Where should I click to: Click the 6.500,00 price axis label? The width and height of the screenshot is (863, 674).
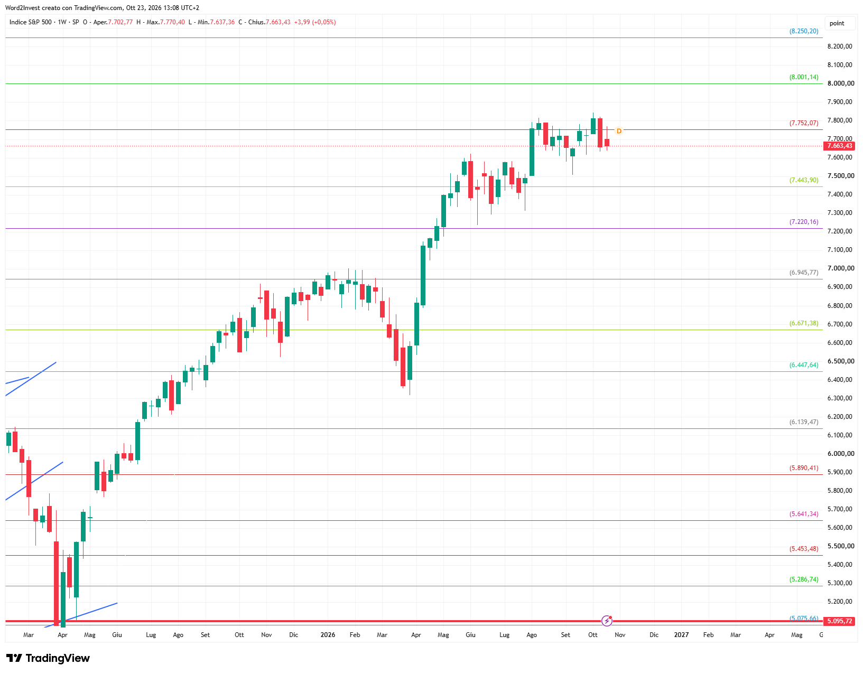pyautogui.click(x=841, y=361)
